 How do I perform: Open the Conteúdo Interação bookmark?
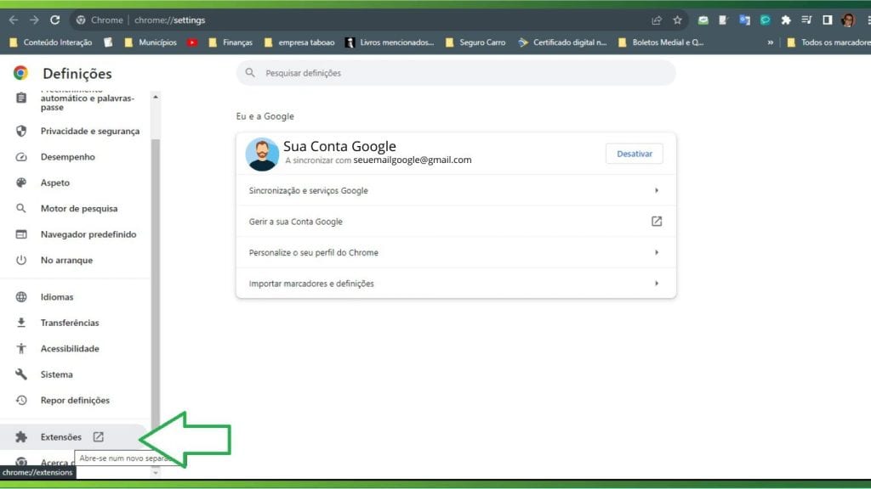point(51,42)
